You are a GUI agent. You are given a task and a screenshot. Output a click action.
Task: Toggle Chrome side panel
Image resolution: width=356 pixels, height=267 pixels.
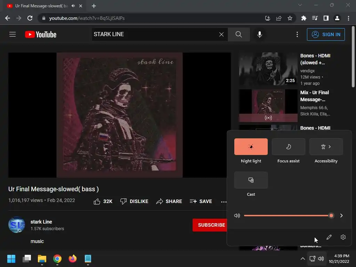(326, 18)
